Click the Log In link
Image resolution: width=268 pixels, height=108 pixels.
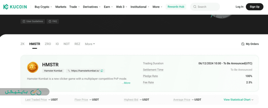coord(239,7)
